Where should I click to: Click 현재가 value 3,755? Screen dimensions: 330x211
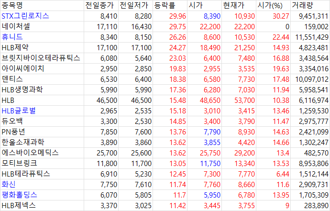tap(246, 206)
